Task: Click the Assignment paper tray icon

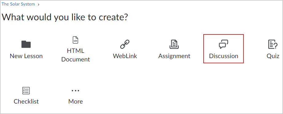Action: coord(174,44)
